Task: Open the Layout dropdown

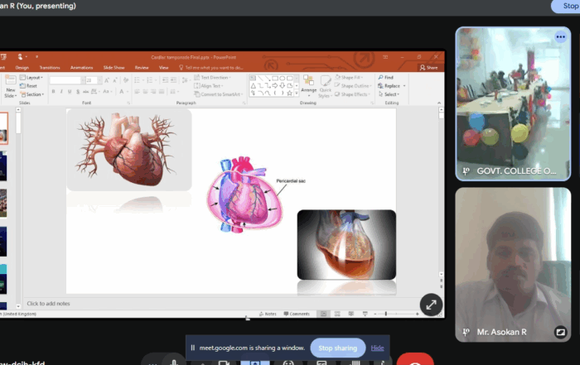Action: [x=33, y=77]
